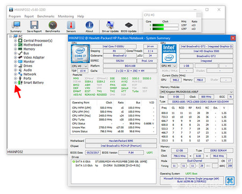Select the Monitor tree label
This screenshot has height=194, width=242.
click(29, 62)
